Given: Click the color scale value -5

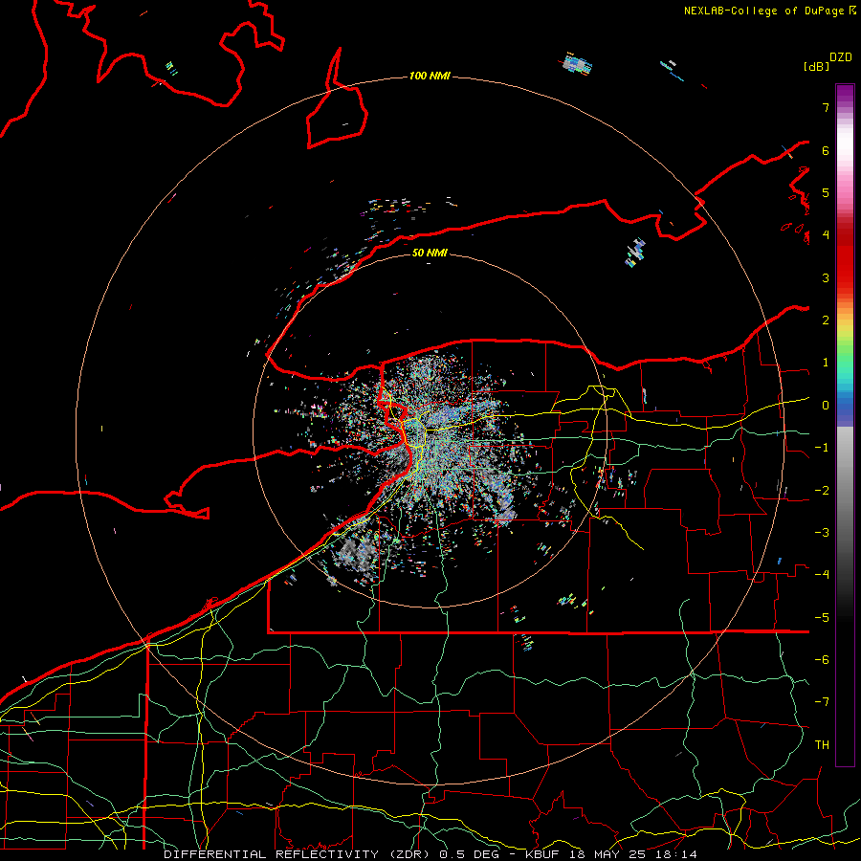Looking at the screenshot, I should click(822, 618).
